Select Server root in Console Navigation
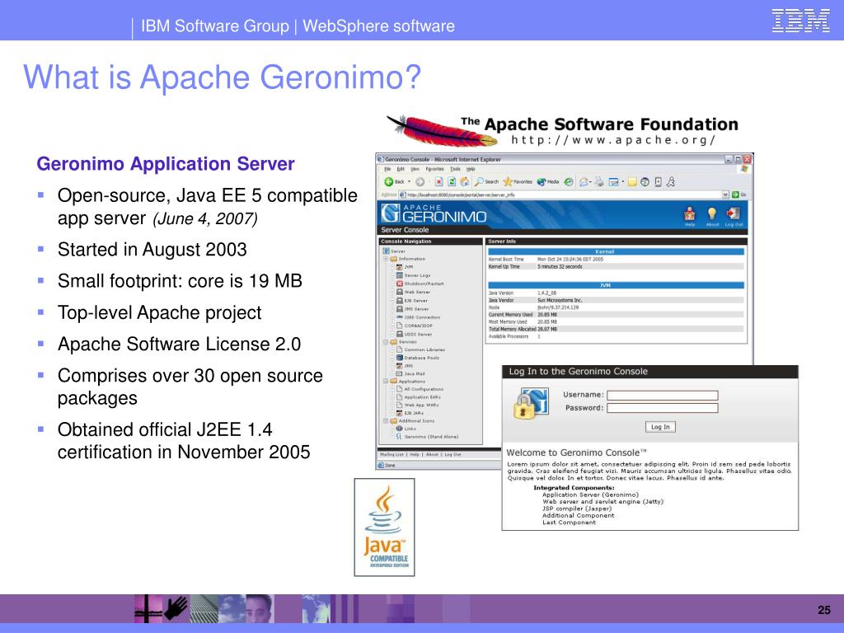 pos(393,251)
